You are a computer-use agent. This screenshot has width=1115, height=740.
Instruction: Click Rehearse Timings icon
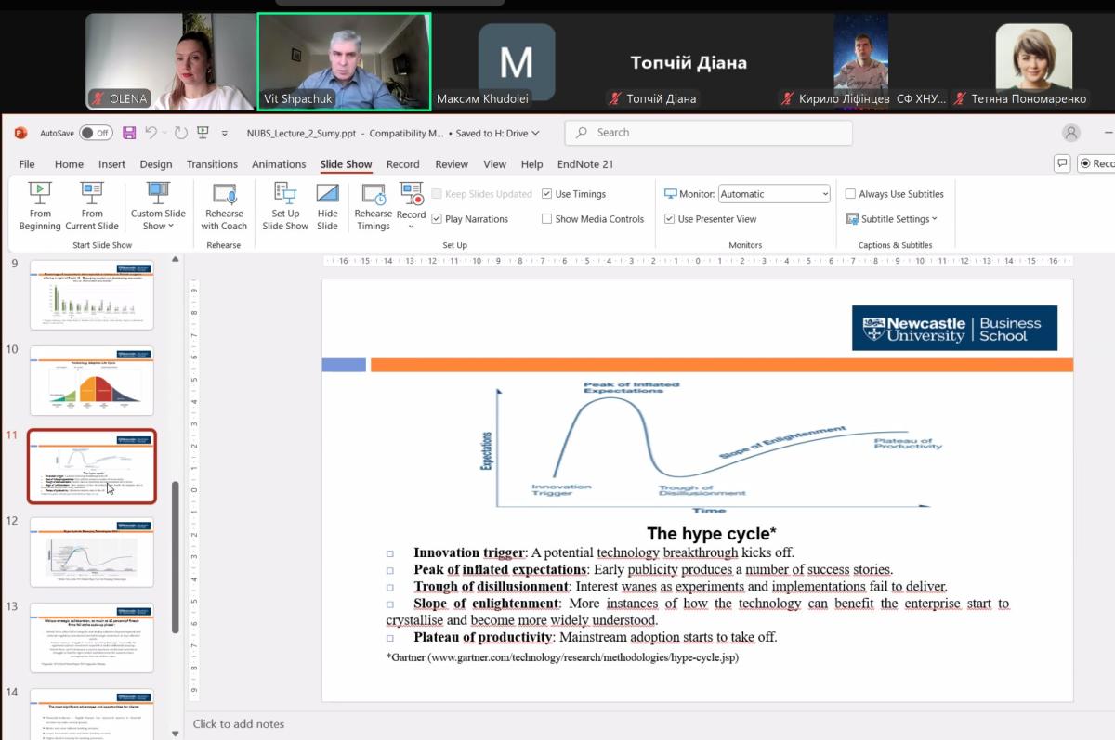[x=373, y=205]
